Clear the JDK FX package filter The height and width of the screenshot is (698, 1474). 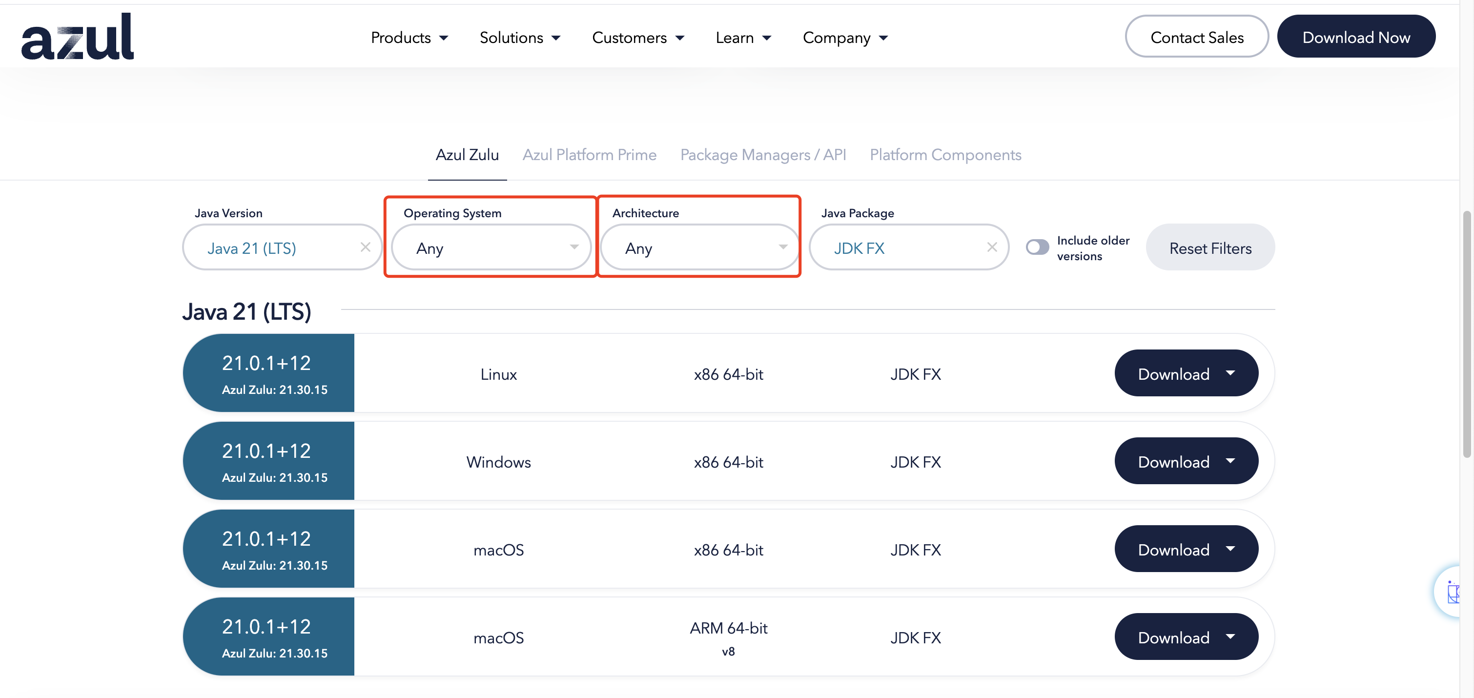coord(992,247)
